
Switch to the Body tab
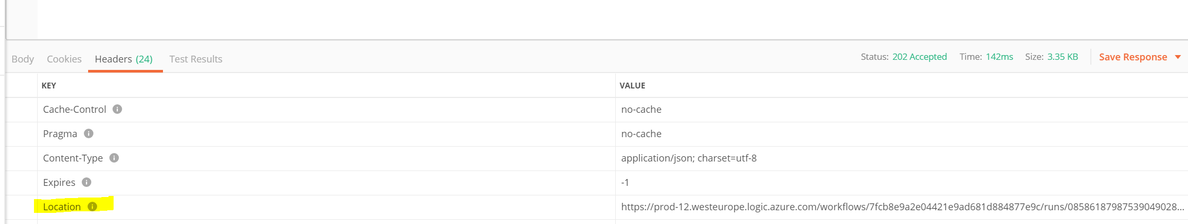pyautogui.click(x=23, y=59)
